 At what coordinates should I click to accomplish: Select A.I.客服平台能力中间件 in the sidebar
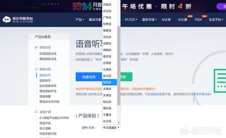pos(54,118)
